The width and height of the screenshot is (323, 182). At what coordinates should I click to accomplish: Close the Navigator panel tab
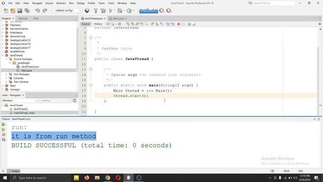(x=23, y=95)
